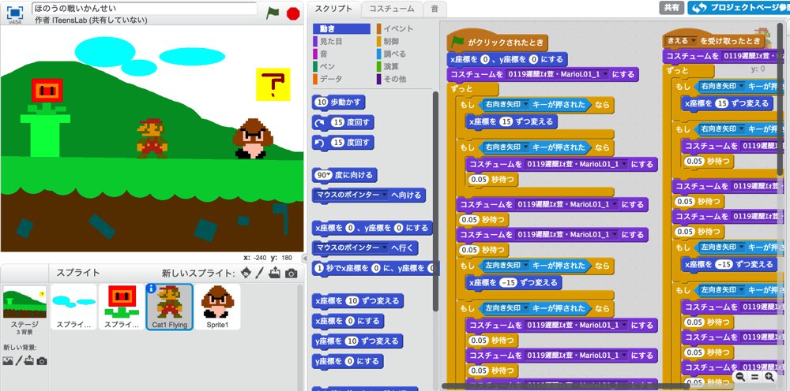790x391 pixels.
Task: Click the 10歩動かす palette block
Action: pos(339,102)
